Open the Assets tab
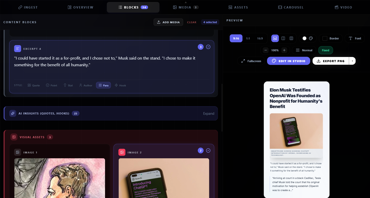This screenshot has width=370, height=198. 238,7
